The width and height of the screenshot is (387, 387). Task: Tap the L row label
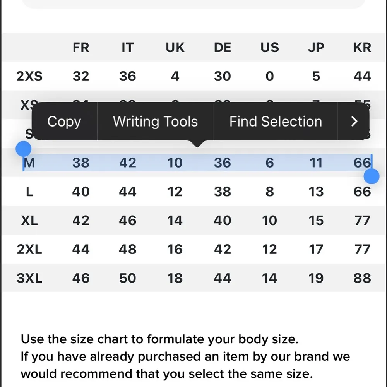(x=29, y=192)
